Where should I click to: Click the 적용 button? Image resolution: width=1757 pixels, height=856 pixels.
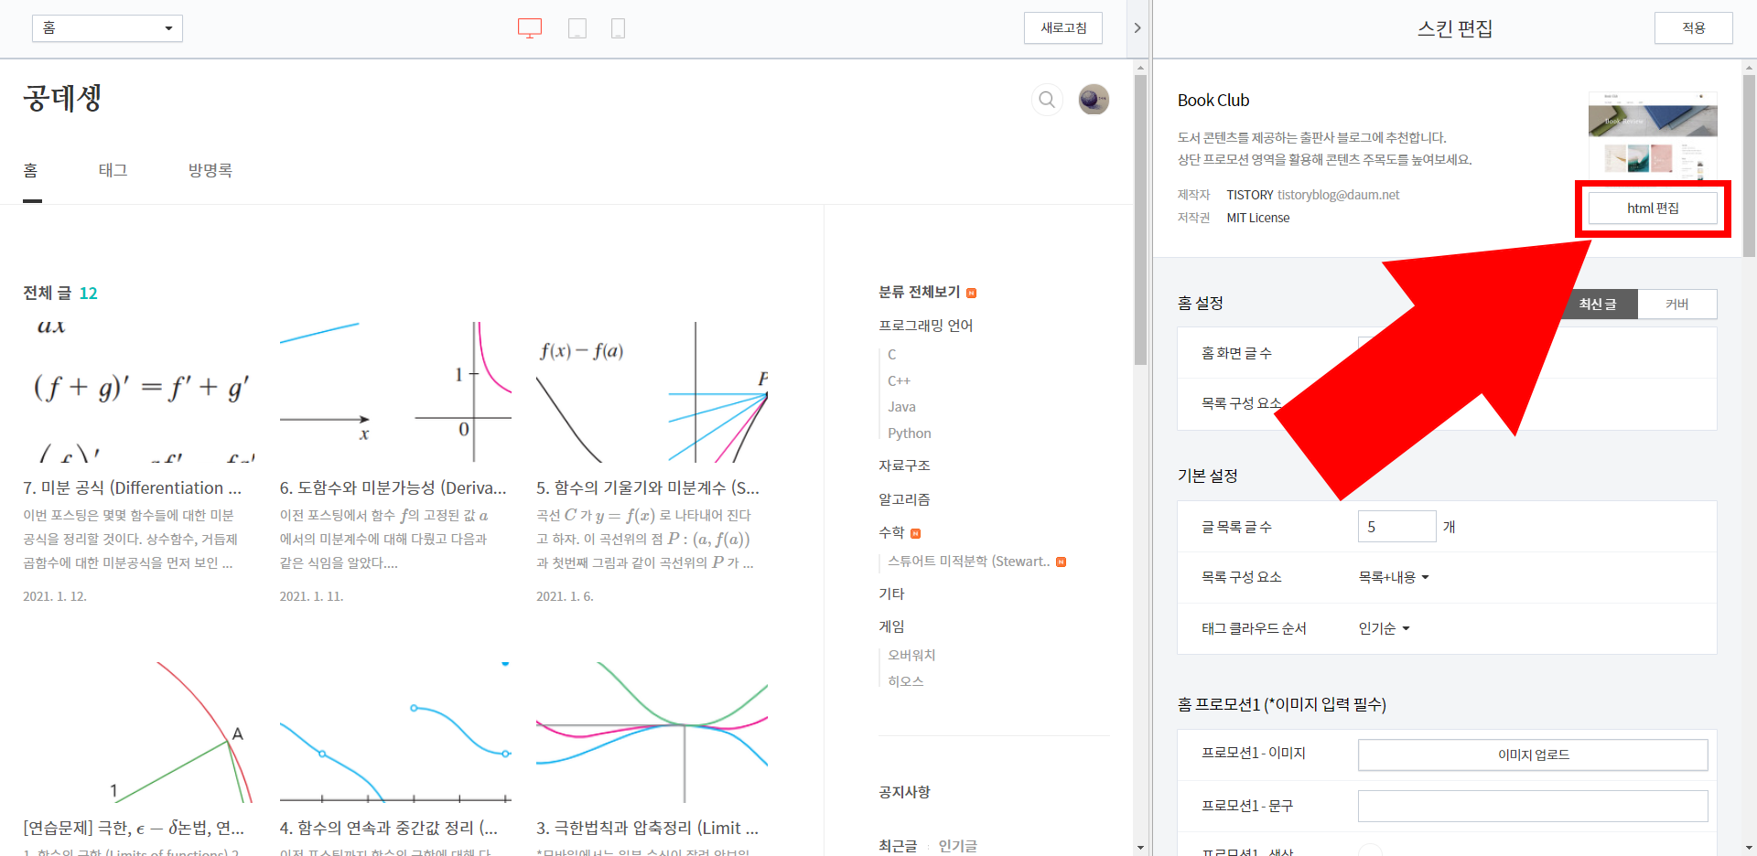[x=1694, y=28]
